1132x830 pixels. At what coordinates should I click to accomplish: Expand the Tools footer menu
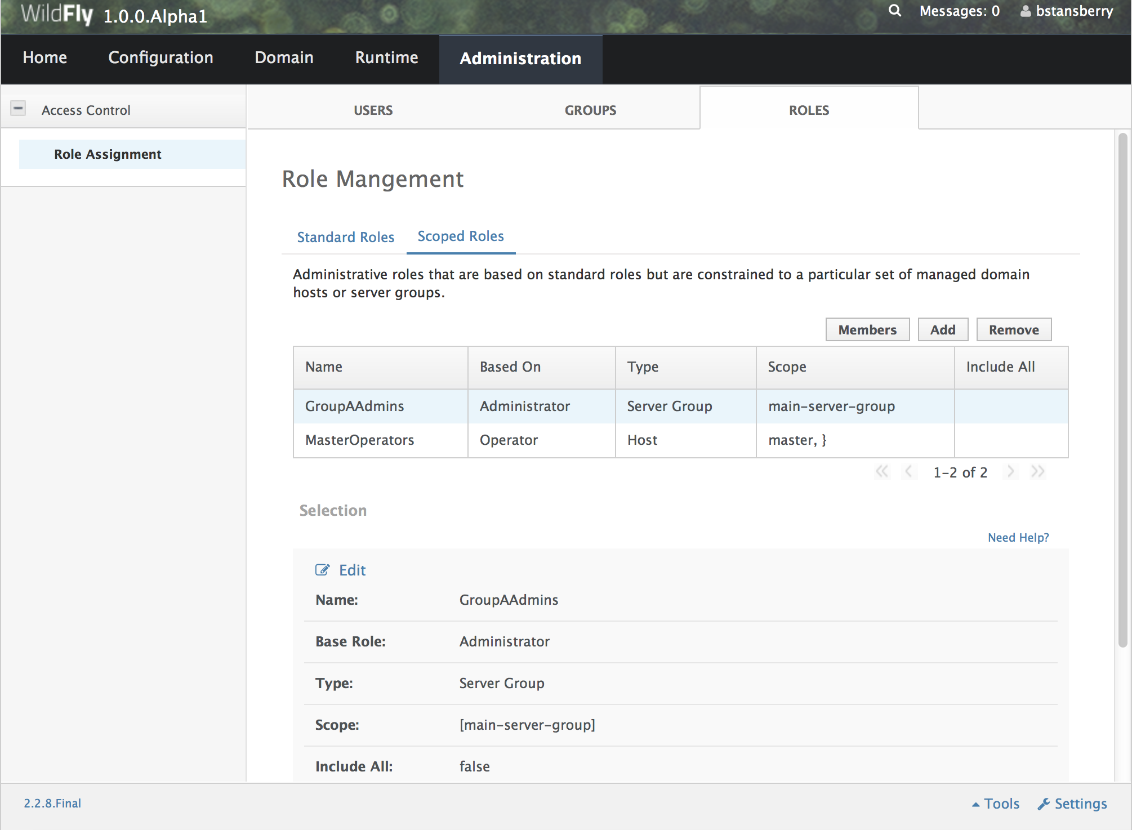996,804
